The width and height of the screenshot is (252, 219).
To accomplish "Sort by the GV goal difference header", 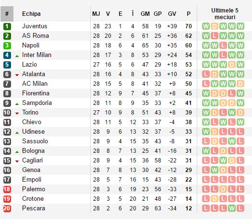I will [x=172, y=14].
